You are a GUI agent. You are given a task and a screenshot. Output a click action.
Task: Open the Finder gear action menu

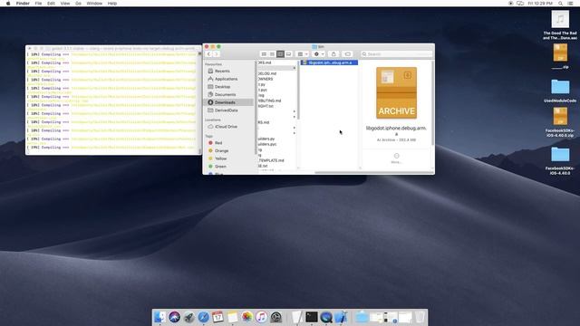coord(318,54)
